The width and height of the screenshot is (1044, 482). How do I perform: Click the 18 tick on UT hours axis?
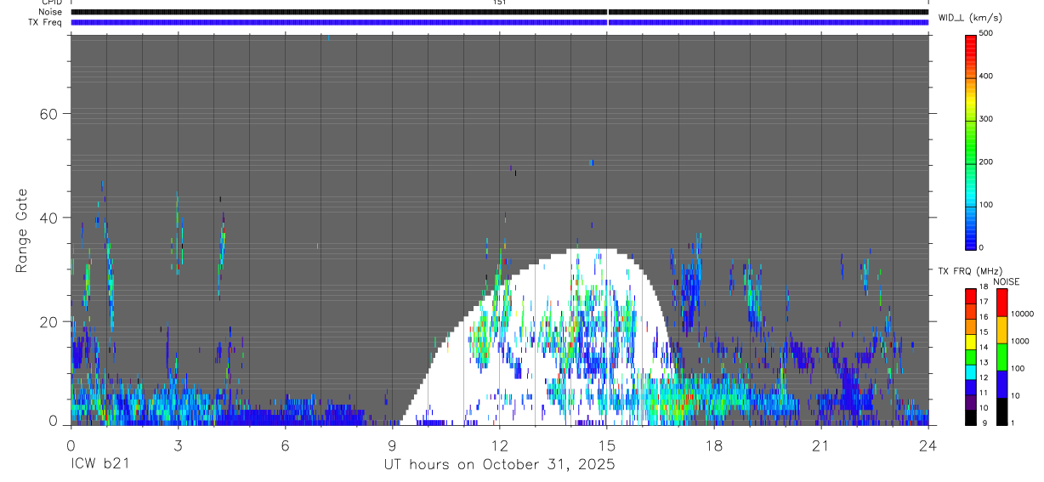pyautogui.click(x=713, y=445)
